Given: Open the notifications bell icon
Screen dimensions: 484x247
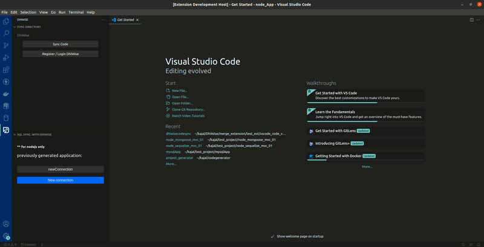Looking at the screenshot, I should [478, 245].
